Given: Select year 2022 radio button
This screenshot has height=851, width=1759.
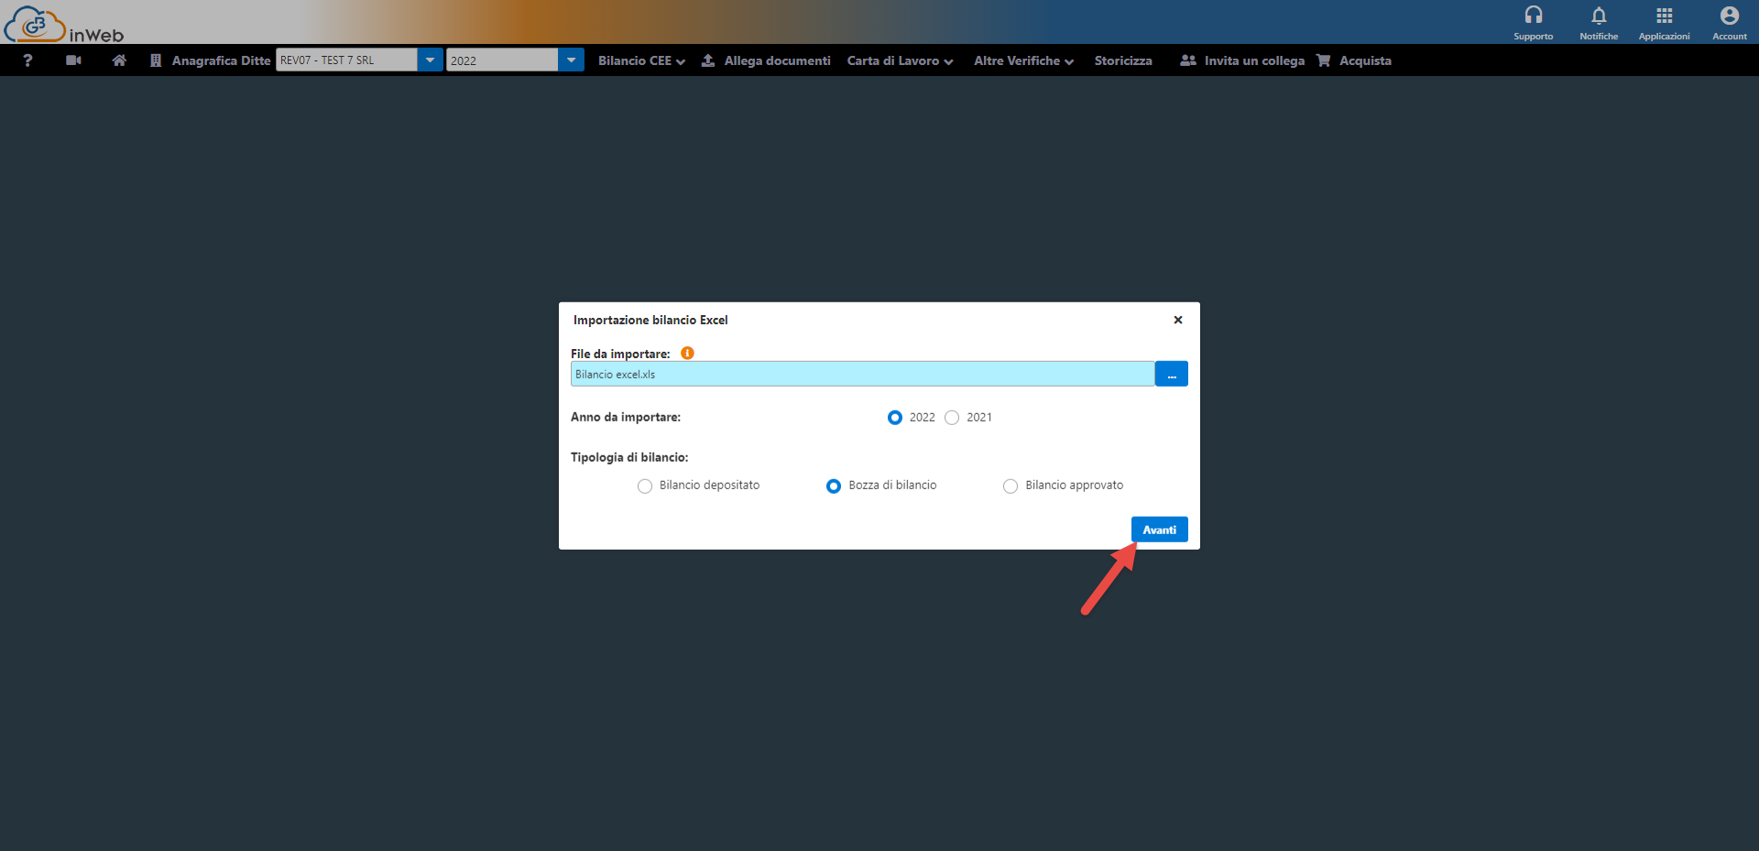Looking at the screenshot, I should [895, 418].
